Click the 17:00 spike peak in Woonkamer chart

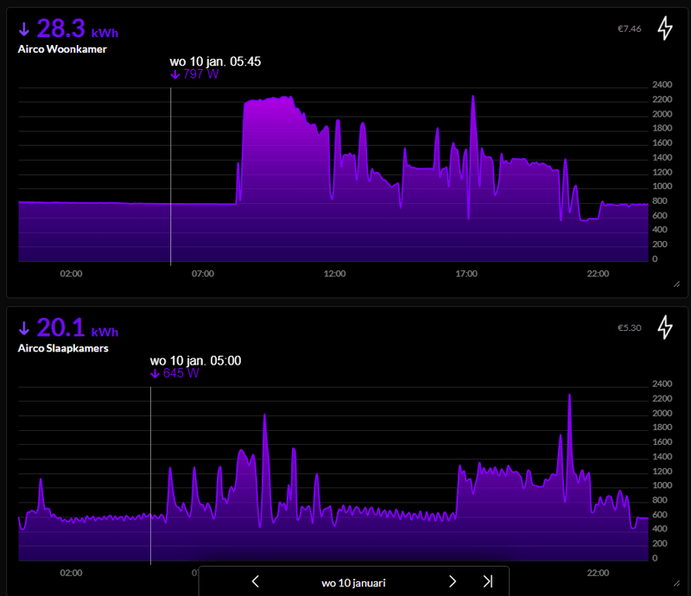tap(472, 97)
